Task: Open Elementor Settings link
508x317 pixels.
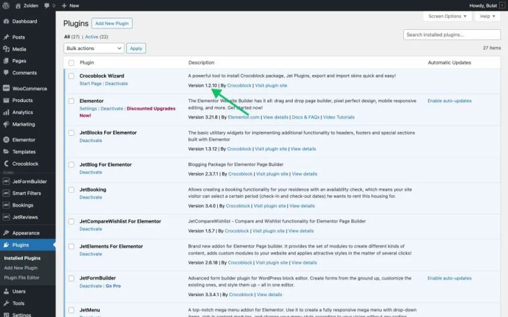Action: coord(88,108)
